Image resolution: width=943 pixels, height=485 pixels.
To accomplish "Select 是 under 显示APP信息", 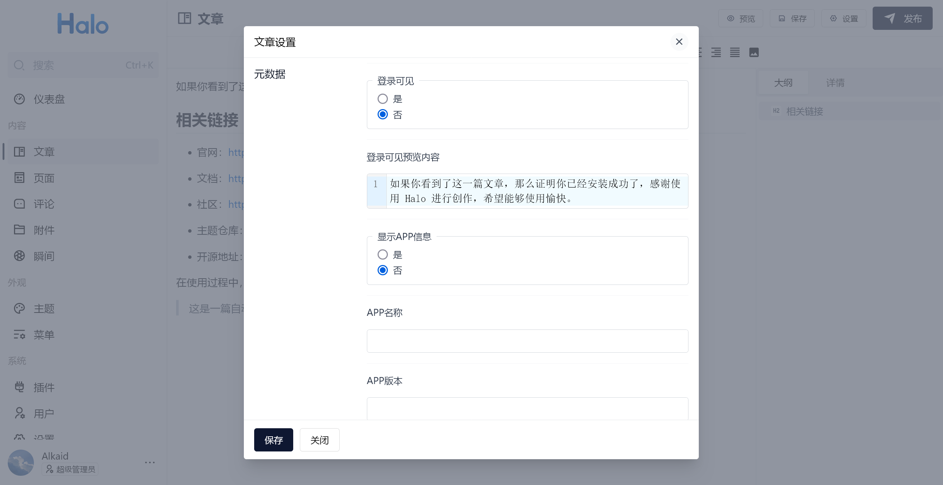I will (x=383, y=255).
